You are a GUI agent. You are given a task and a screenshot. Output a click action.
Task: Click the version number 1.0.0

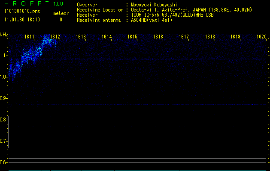[x=58, y=4]
